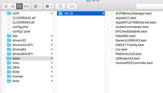The image size is (163, 93).
Task: Expand the drivers64 folder arrow
Action: coord(52,49)
